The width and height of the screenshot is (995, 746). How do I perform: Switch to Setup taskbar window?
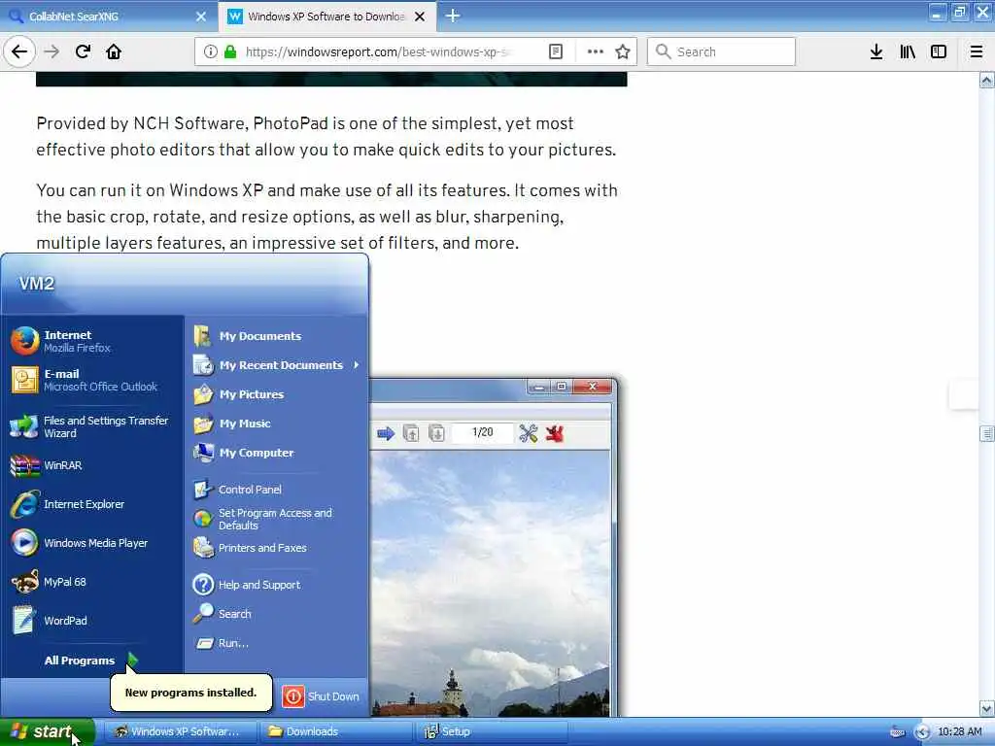coord(492,731)
